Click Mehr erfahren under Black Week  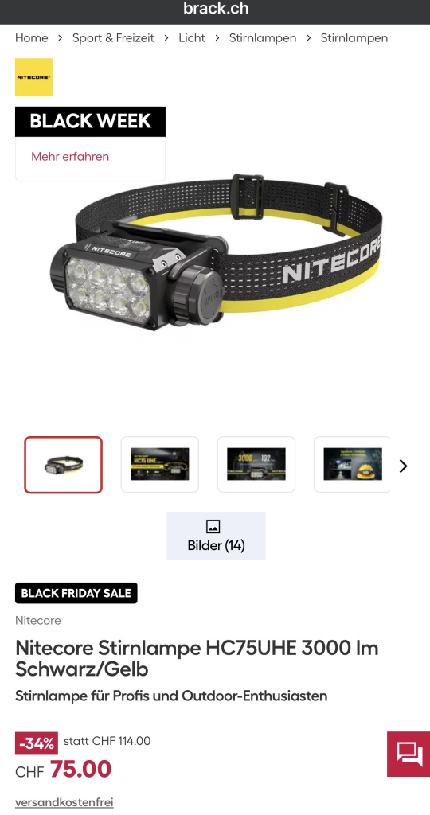click(x=70, y=157)
